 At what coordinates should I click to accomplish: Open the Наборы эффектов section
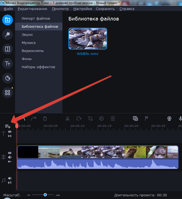click(x=38, y=67)
